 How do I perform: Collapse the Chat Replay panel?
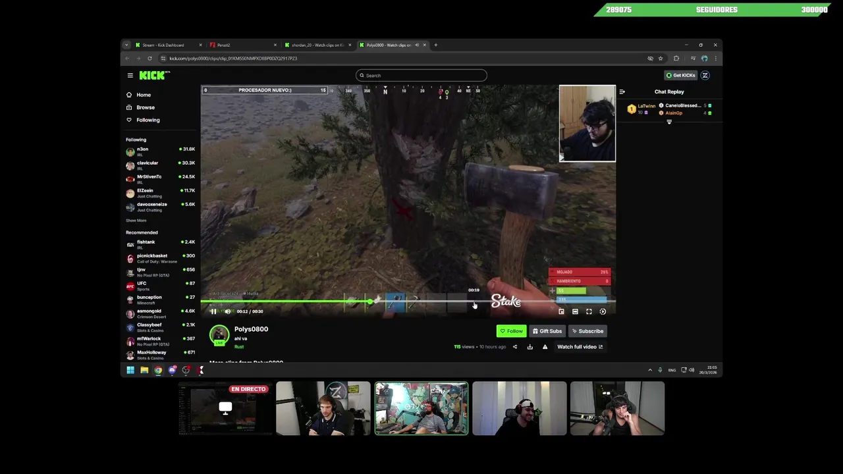tap(622, 92)
